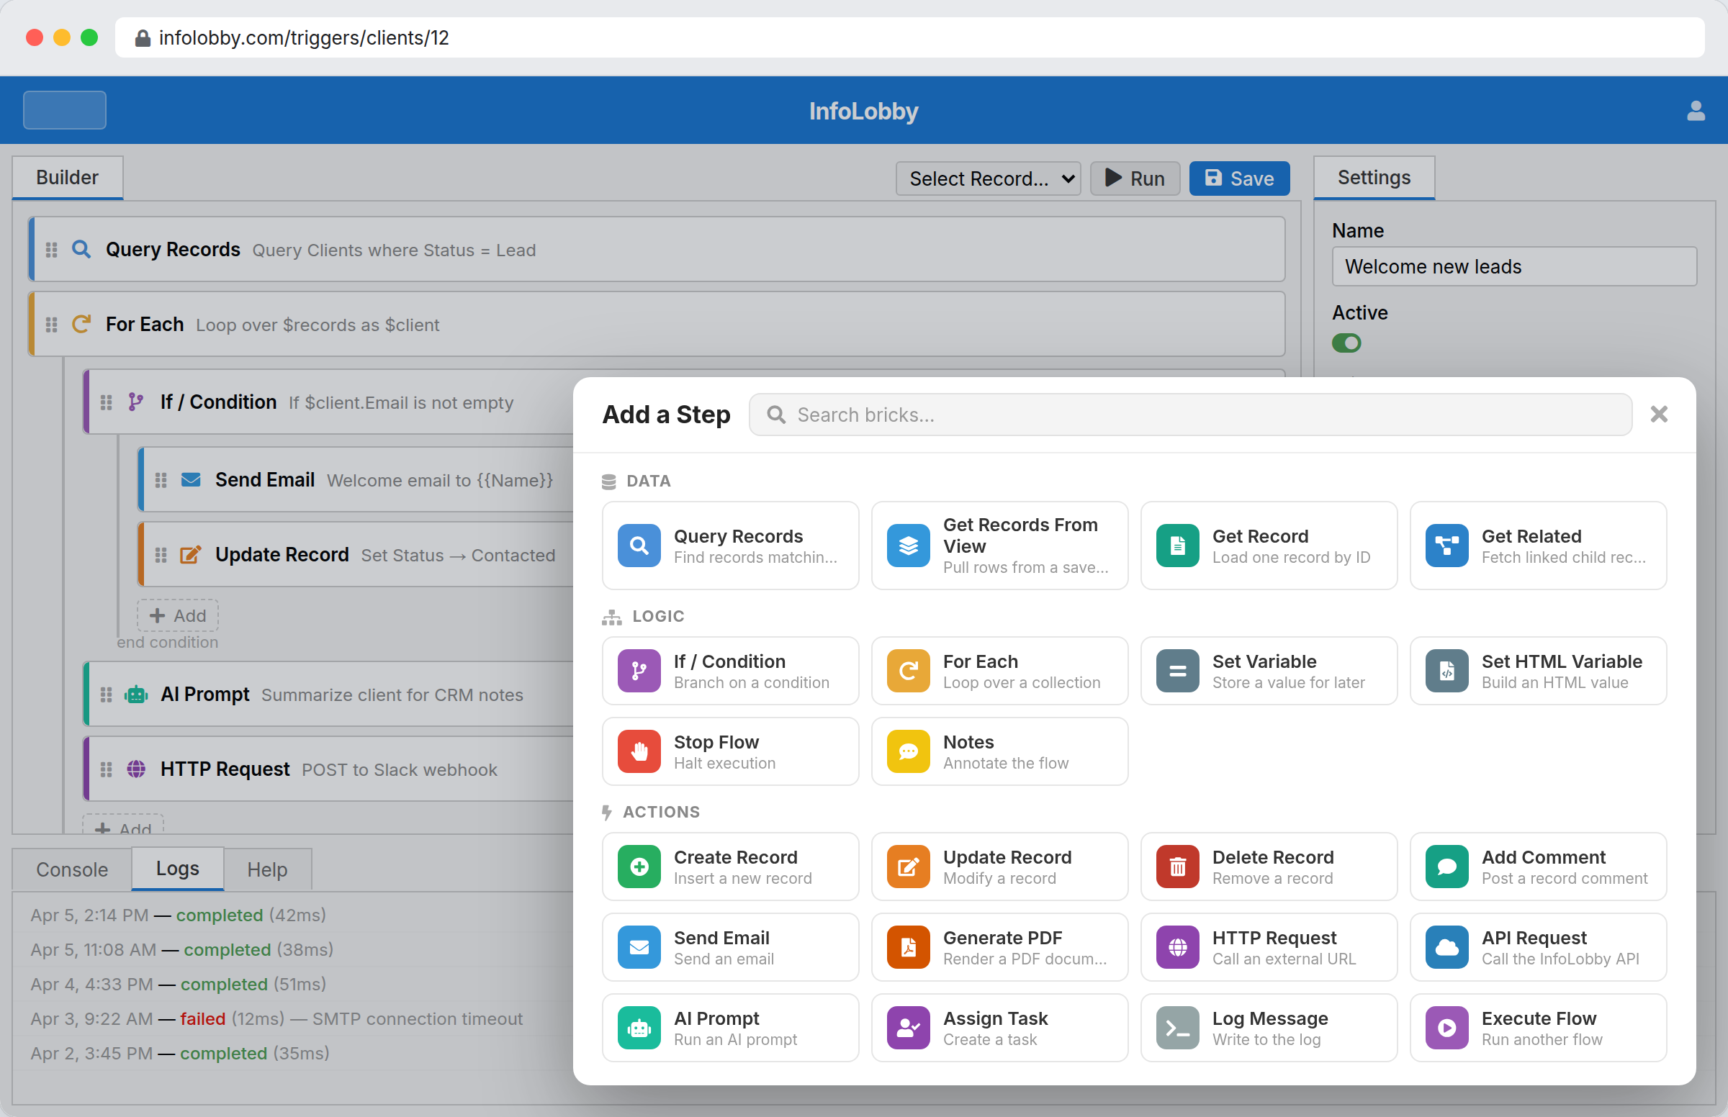The image size is (1728, 1117).
Task: Save the flow
Action: pos(1239,178)
